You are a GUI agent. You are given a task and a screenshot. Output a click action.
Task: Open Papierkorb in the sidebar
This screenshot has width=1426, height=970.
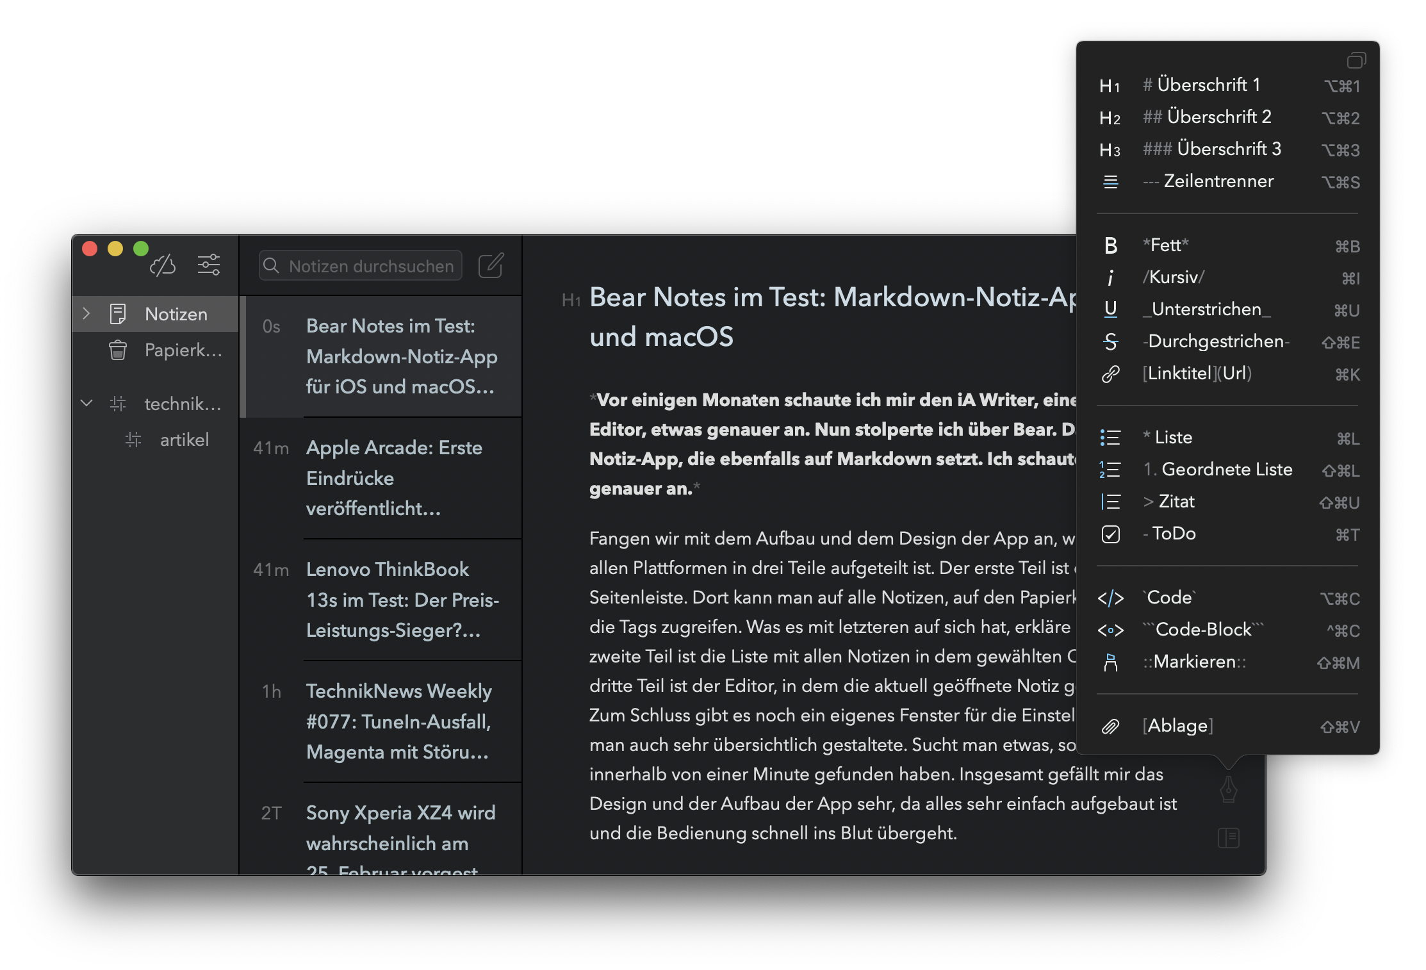click(156, 350)
